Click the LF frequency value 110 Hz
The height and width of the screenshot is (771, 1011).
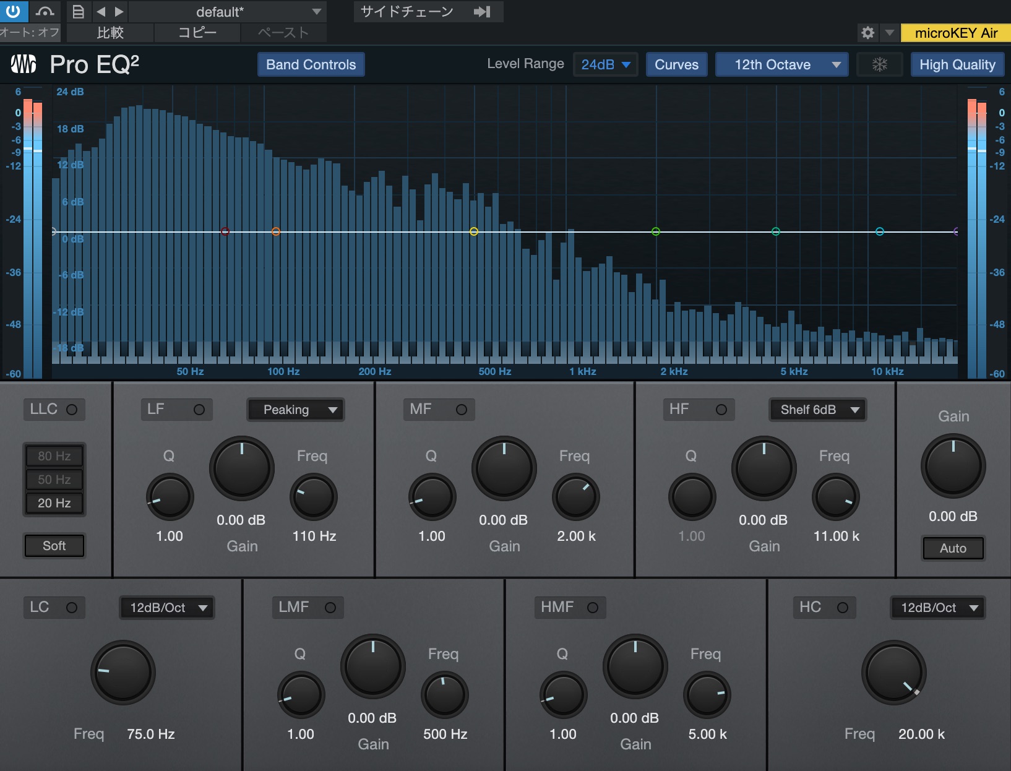[314, 536]
